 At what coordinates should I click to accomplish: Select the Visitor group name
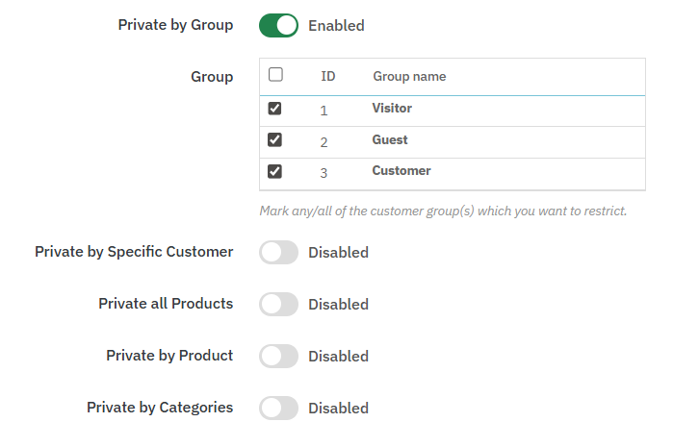click(392, 109)
